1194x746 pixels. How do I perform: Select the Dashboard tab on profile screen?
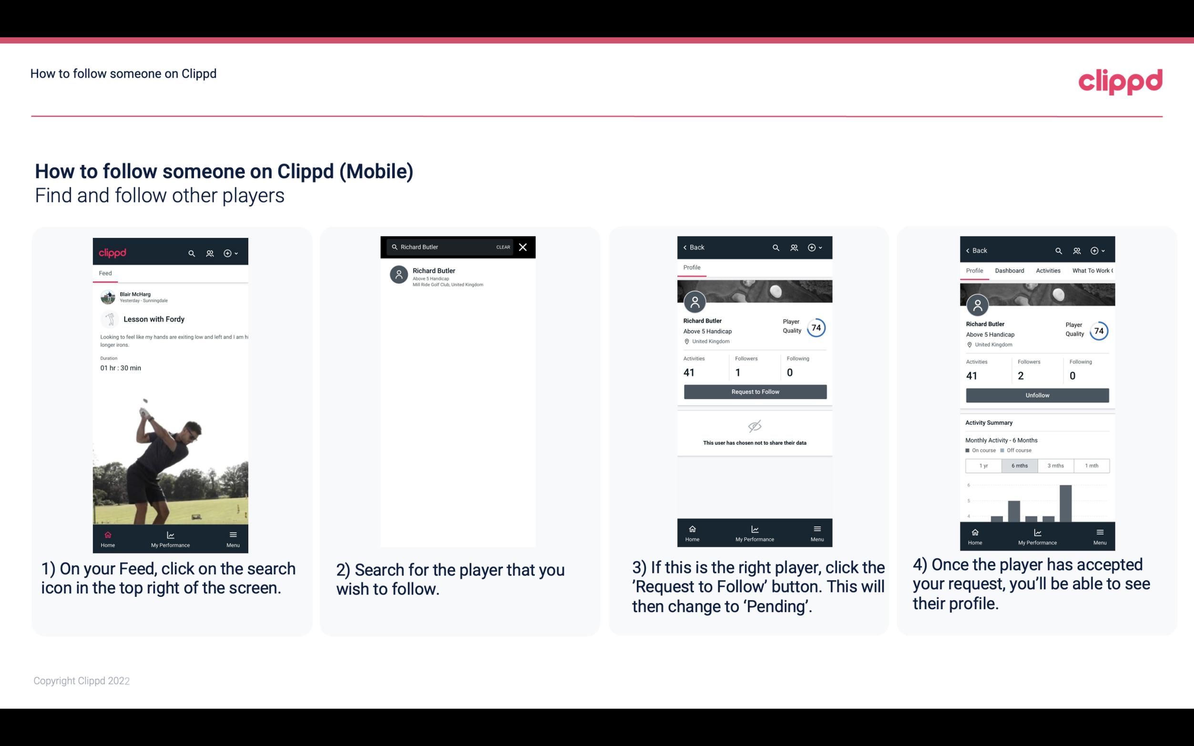tap(1010, 270)
